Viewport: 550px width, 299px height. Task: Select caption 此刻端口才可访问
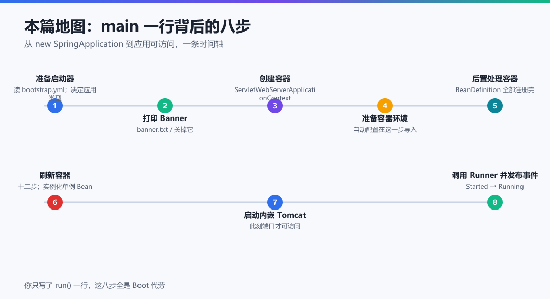point(275,226)
